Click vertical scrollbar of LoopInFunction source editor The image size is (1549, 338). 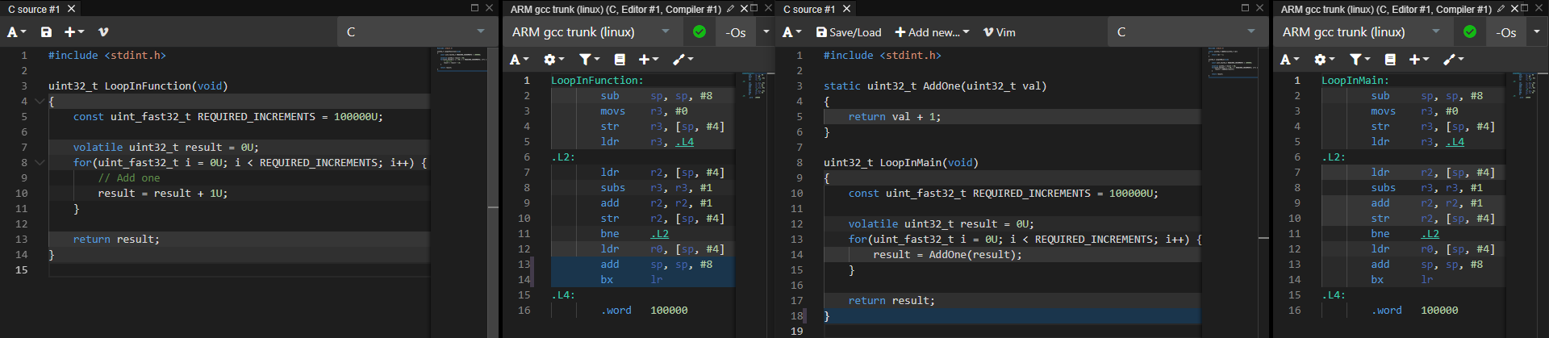click(x=493, y=192)
